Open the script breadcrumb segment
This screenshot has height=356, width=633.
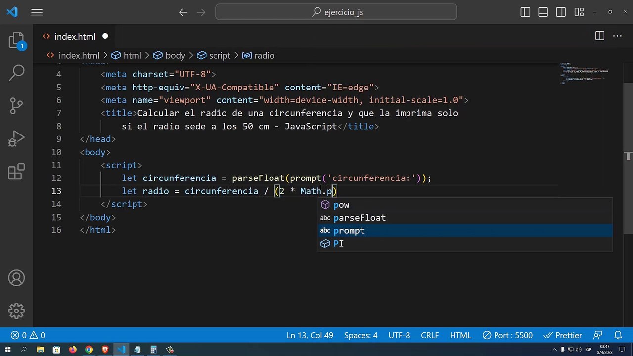(x=214, y=56)
